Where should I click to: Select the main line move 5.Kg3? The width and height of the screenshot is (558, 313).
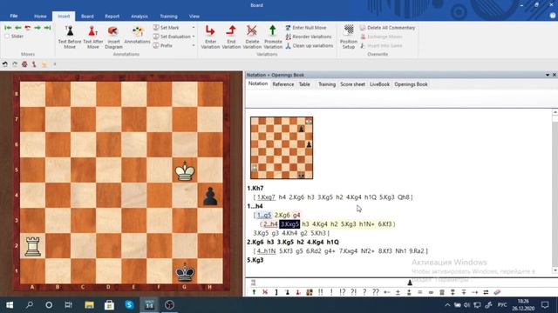255,260
